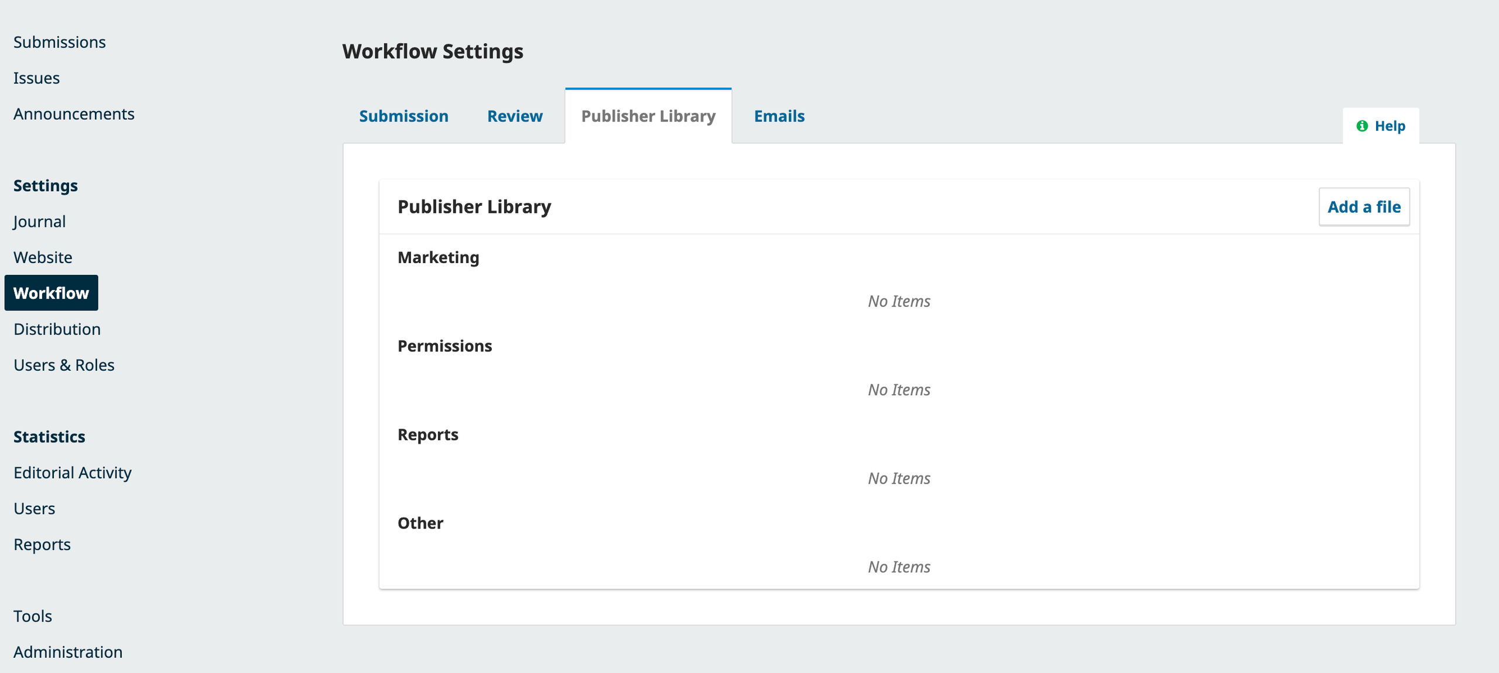Select the Publisher Library tab

click(648, 116)
